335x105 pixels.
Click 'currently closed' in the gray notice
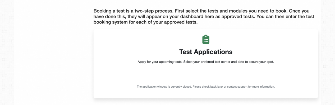pos(181,87)
